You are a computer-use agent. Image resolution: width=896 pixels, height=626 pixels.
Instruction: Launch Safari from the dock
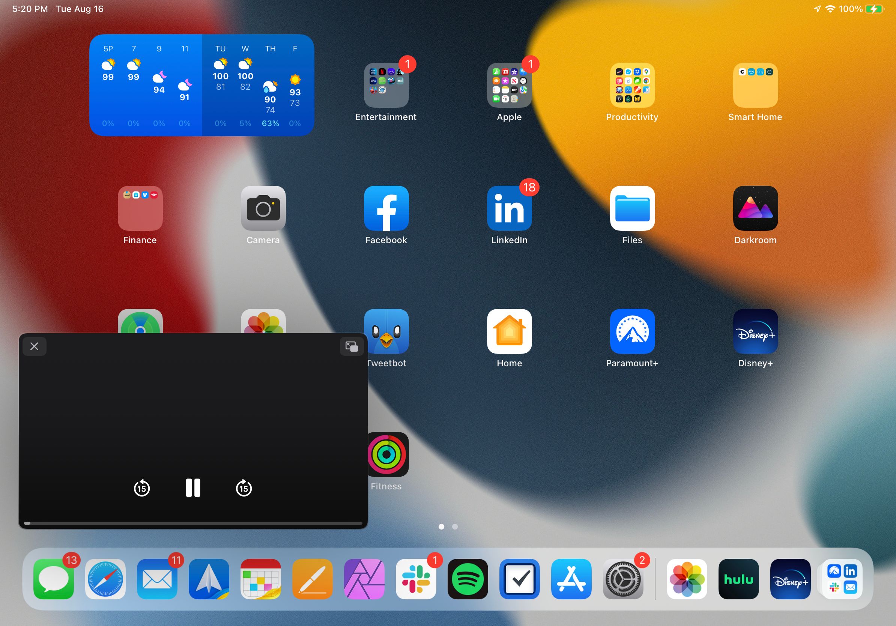[x=105, y=579]
